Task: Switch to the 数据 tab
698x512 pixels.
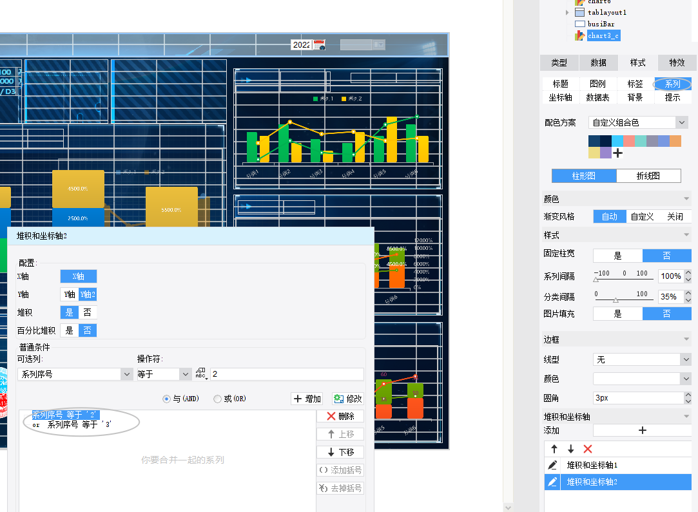Action: (x=598, y=62)
